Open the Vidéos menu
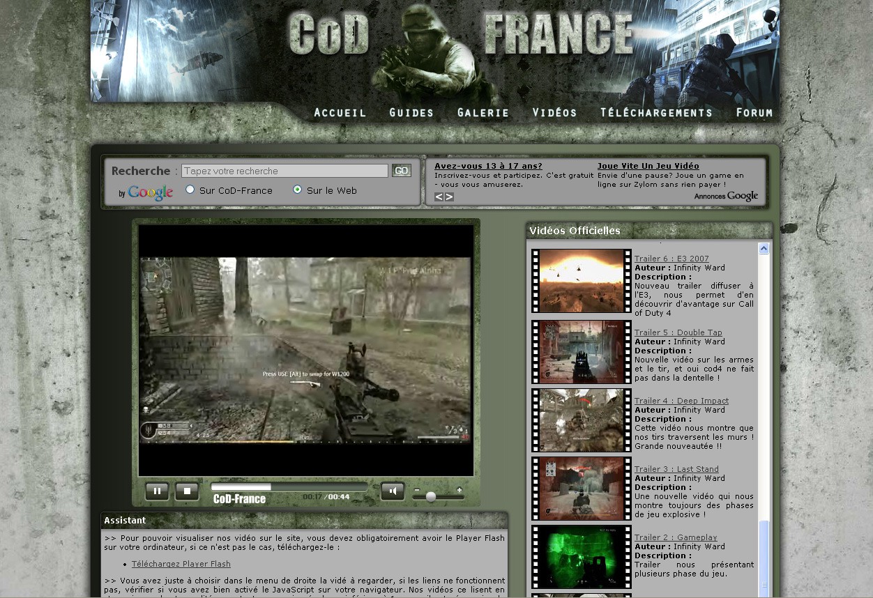873x598 pixels. [x=555, y=112]
